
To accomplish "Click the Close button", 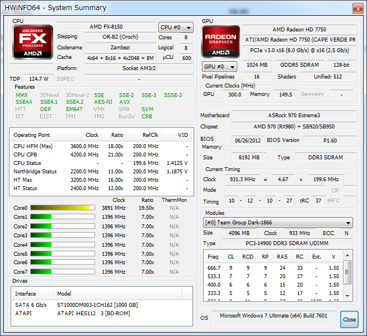I will coord(349,319).
